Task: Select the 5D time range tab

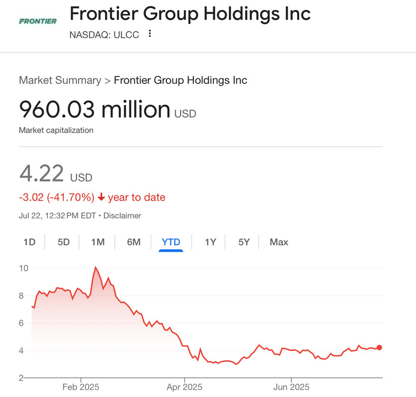Action: (64, 242)
